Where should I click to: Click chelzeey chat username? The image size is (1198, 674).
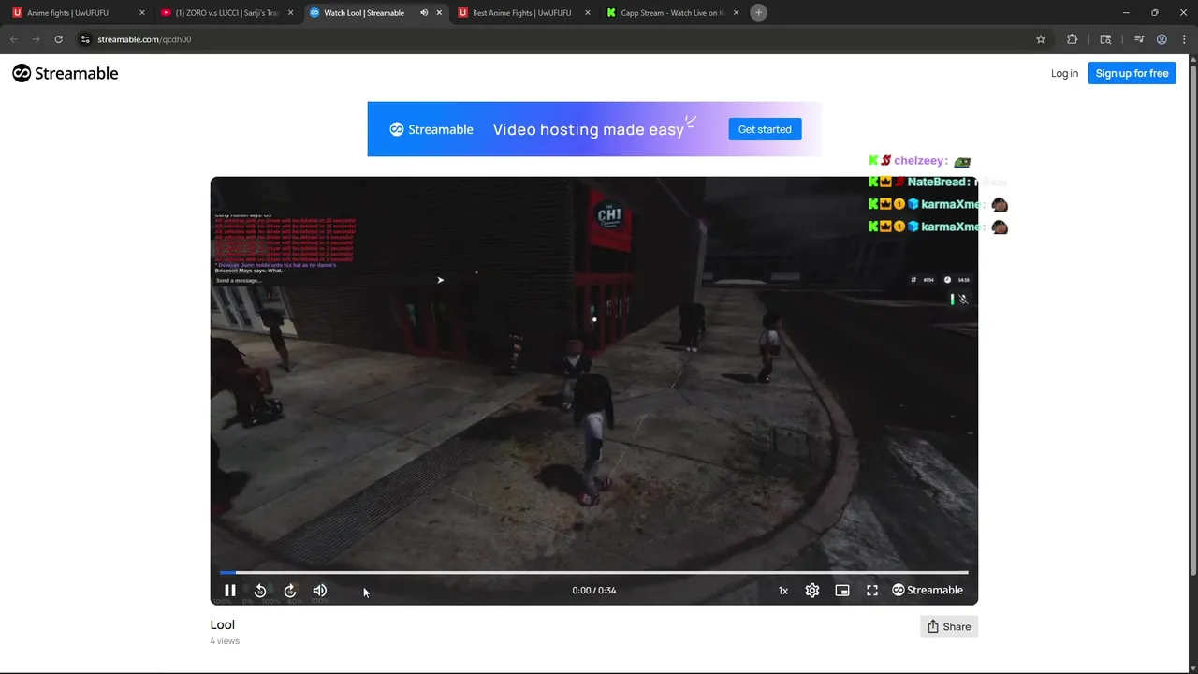click(920, 161)
